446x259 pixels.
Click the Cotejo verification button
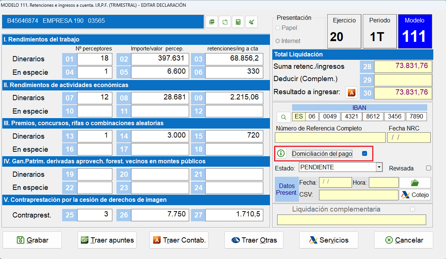coord(415,195)
